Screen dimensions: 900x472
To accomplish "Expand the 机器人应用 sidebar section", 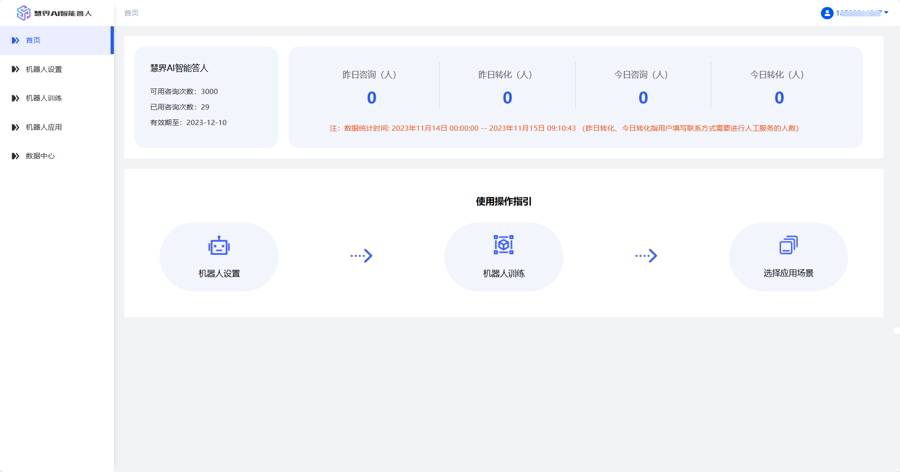I will click(x=44, y=127).
